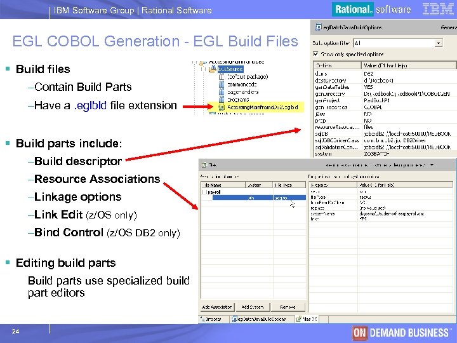Select the sqlDB option row
This screenshot has height=343, width=457.
pyautogui.click(x=385, y=134)
